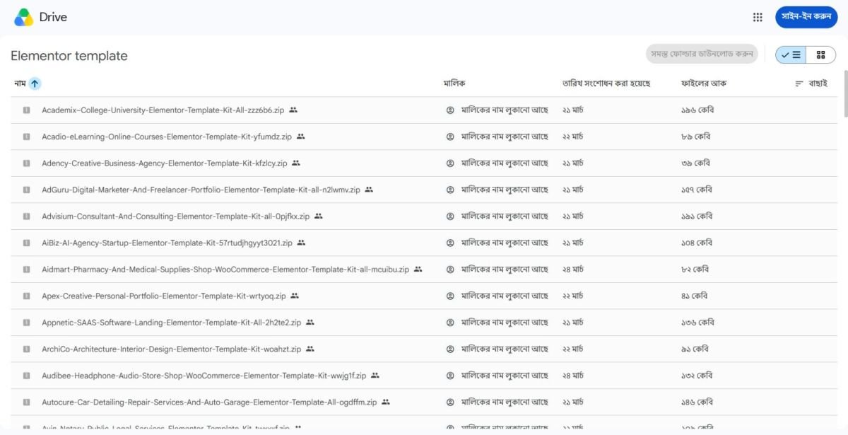Click zip file icon for Autocure-Car-Detailing kit
Viewport: 848px width, 435px height.
(x=26, y=402)
